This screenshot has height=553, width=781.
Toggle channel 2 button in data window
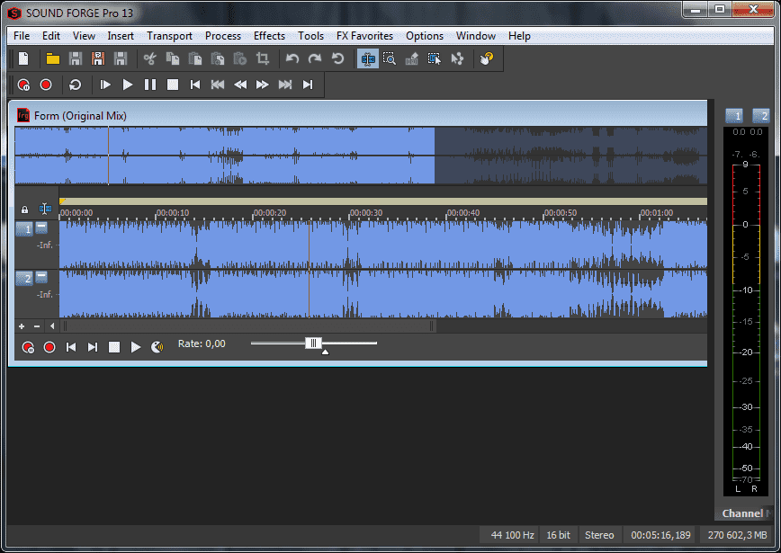(24, 278)
